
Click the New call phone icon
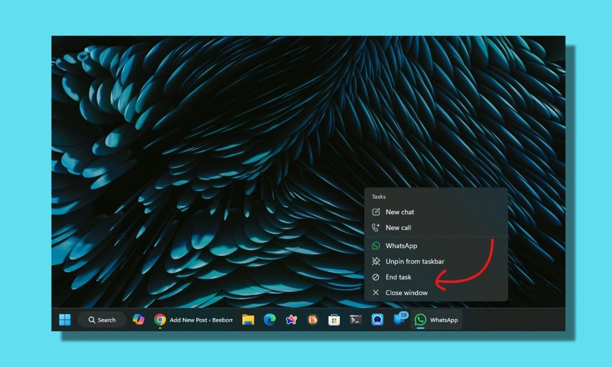376,227
